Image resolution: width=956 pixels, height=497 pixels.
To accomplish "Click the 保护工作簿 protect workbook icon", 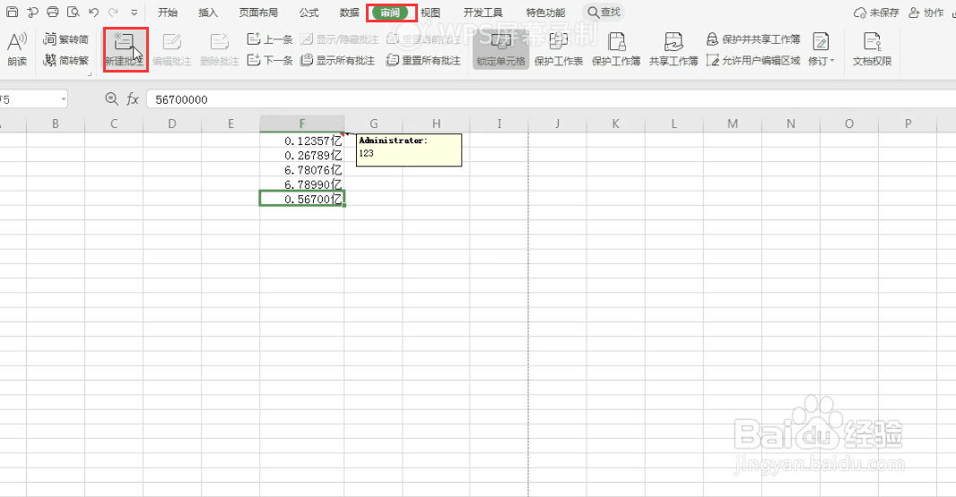I will coord(616,48).
